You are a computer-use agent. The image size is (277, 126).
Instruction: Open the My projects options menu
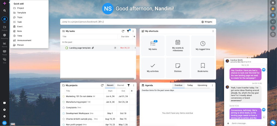pos(134,85)
